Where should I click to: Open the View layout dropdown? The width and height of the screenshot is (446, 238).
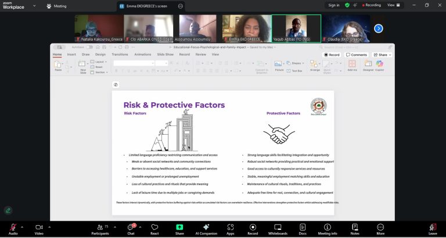pyautogui.click(x=393, y=5)
